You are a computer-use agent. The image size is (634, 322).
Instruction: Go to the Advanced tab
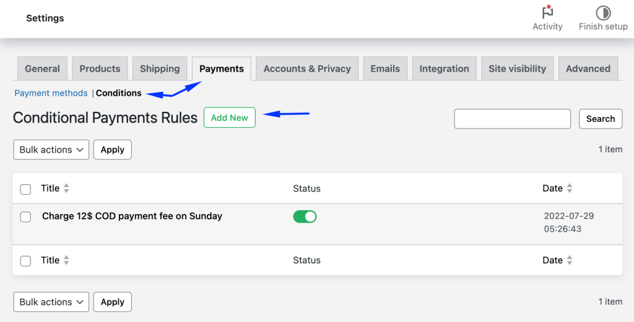(588, 69)
